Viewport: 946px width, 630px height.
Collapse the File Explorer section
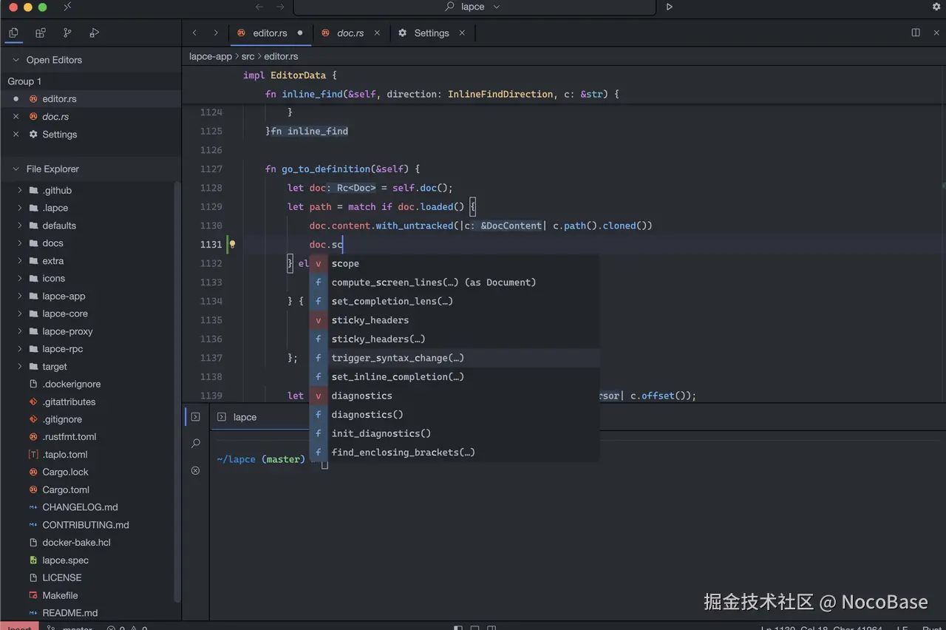[16, 169]
